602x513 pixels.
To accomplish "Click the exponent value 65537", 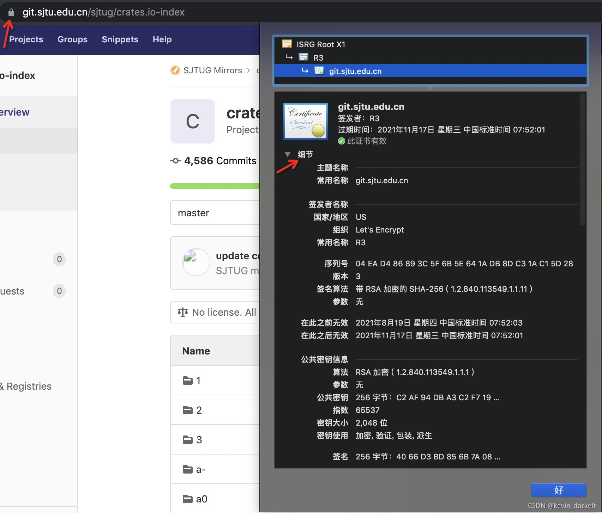I will pyautogui.click(x=367, y=410).
